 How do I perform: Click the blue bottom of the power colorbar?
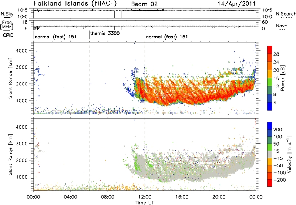point(270,106)
